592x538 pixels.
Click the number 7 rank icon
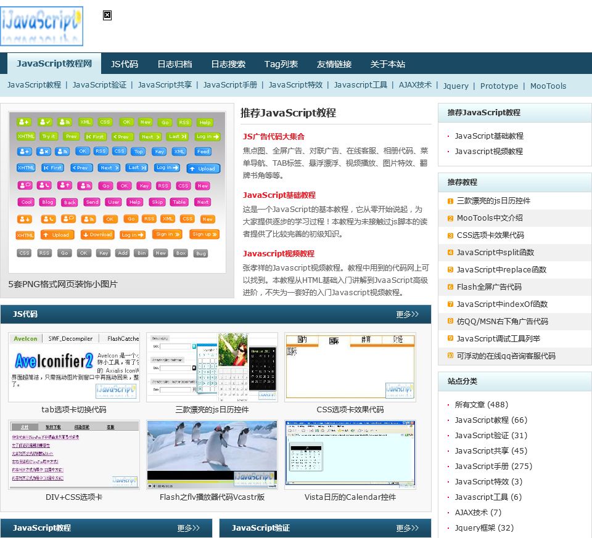(x=450, y=304)
